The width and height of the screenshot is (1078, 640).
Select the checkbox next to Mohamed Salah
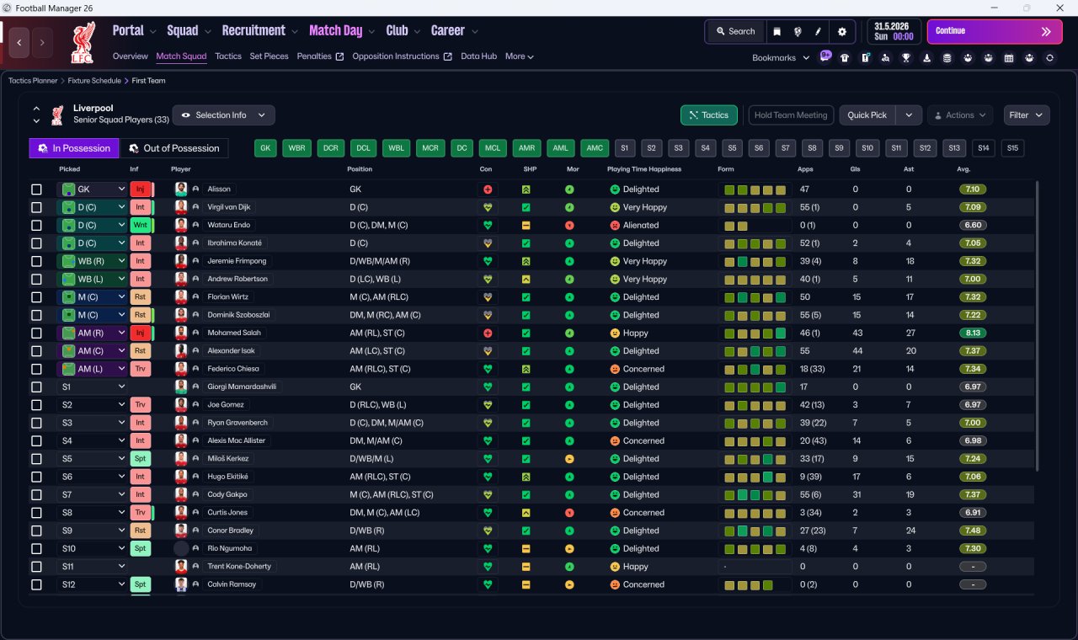click(x=36, y=333)
